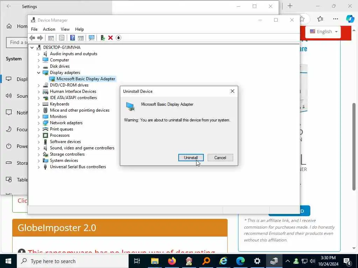Collapse the DESKTOP-G1JMVHA root node
Image resolution: width=358 pixels, height=268 pixels.
click(32, 47)
